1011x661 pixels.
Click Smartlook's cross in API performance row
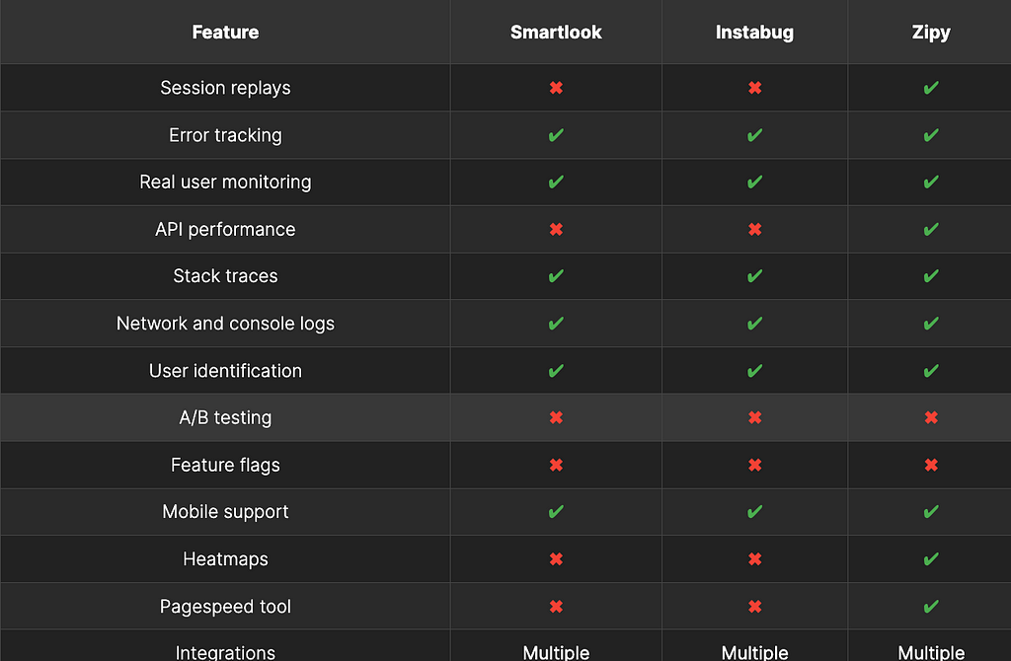pos(556,229)
